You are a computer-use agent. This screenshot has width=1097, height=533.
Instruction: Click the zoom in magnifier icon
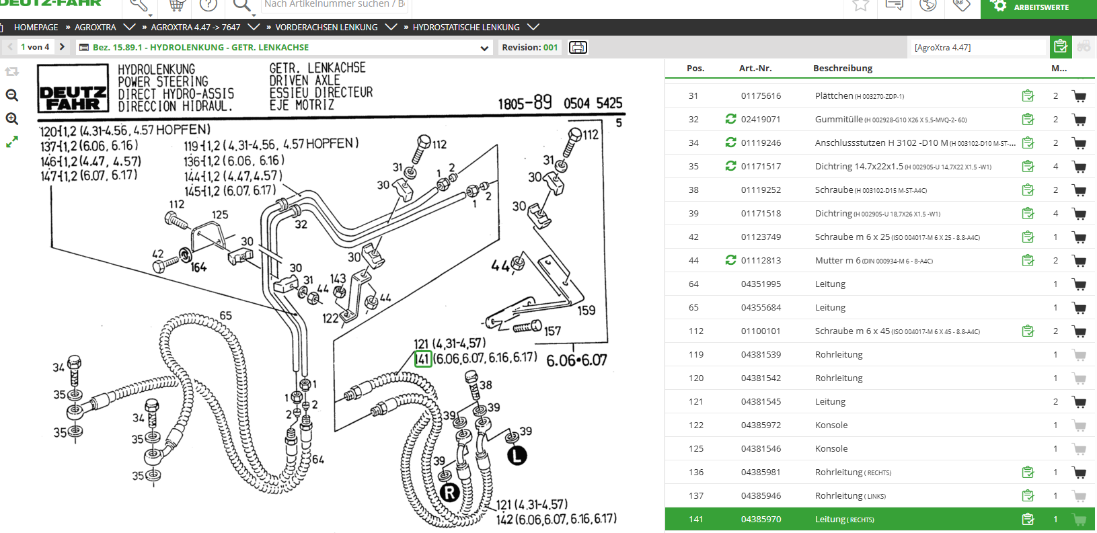(11, 119)
